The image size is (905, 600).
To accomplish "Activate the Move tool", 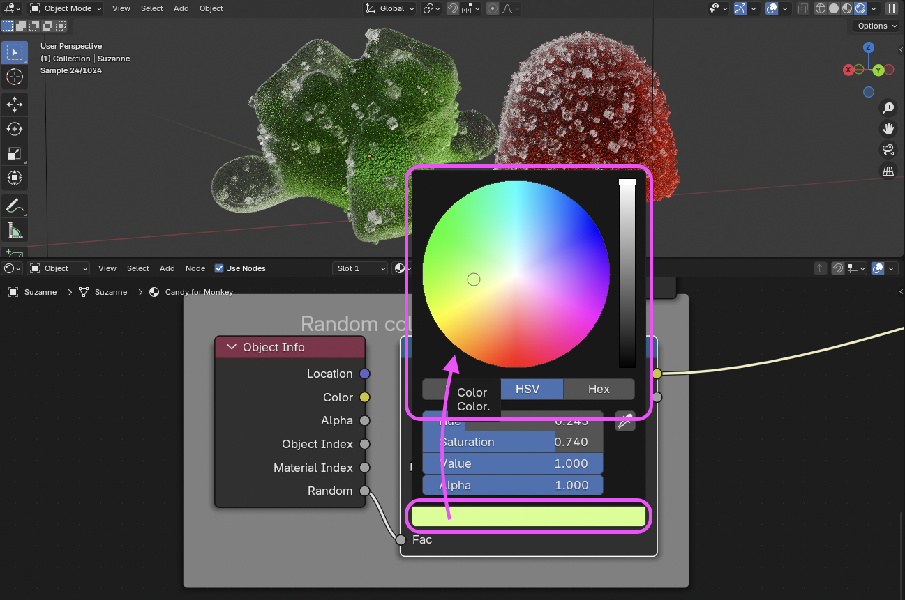I will (x=14, y=105).
